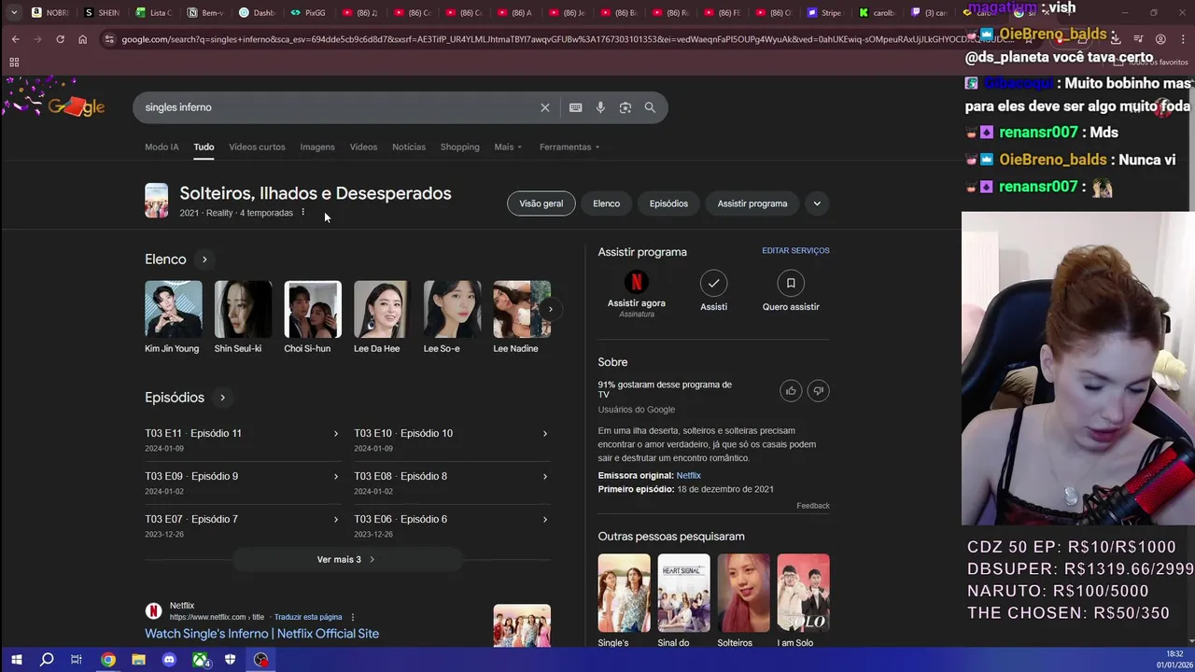Viewport: 1195px width, 672px height.
Task: Open Windows taskbar search
Action: [47, 660]
